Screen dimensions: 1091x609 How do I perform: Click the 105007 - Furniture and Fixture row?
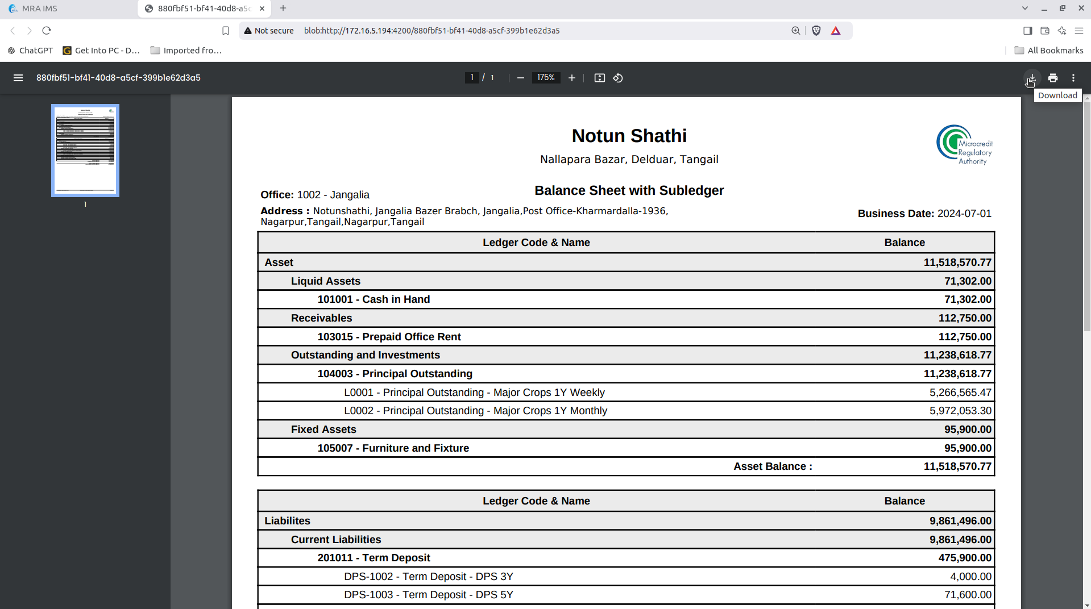(x=626, y=448)
